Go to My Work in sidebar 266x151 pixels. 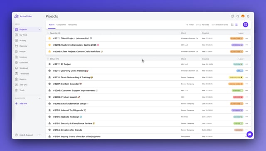coord(23,35)
